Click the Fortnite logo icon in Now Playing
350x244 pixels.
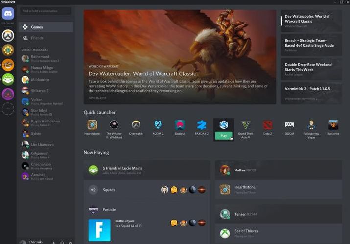tap(93, 209)
